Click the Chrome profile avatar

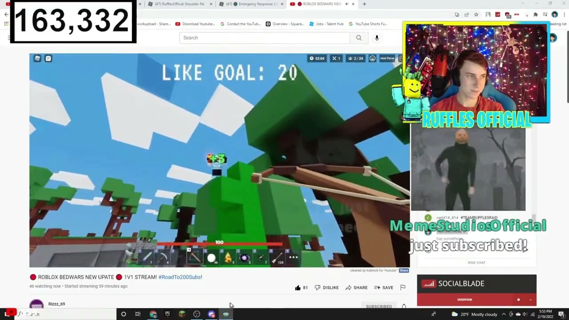click(x=554, y=15)
